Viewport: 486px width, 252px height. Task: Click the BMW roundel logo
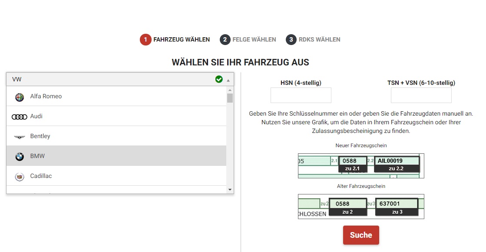[20, 156]
